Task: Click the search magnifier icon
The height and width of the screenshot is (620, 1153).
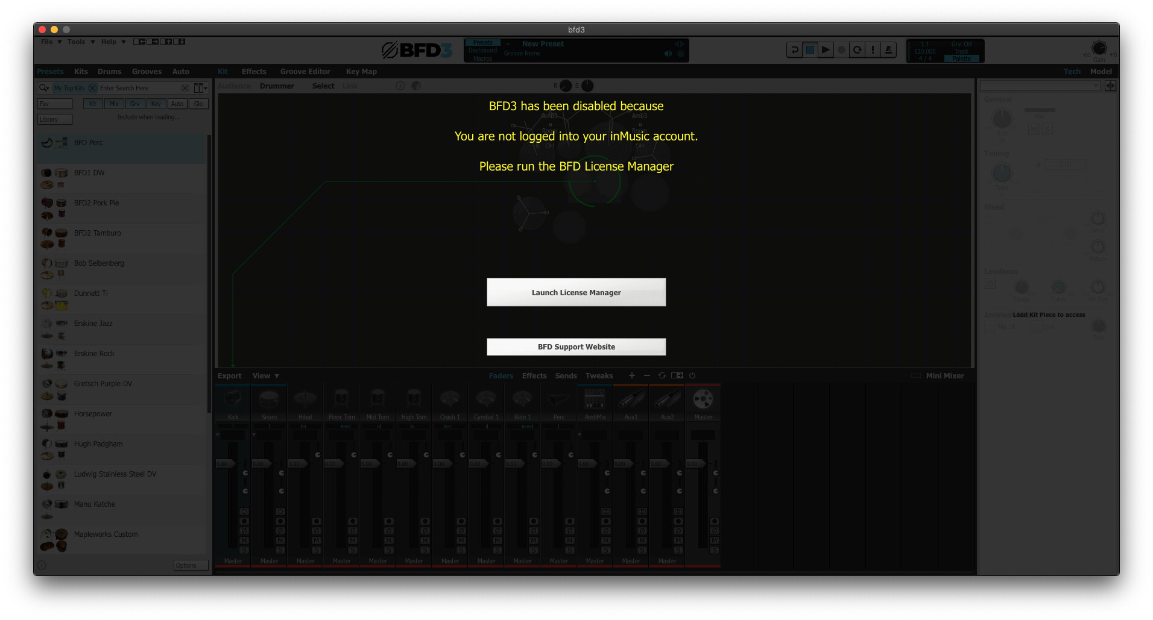Action: coord(44,88)
